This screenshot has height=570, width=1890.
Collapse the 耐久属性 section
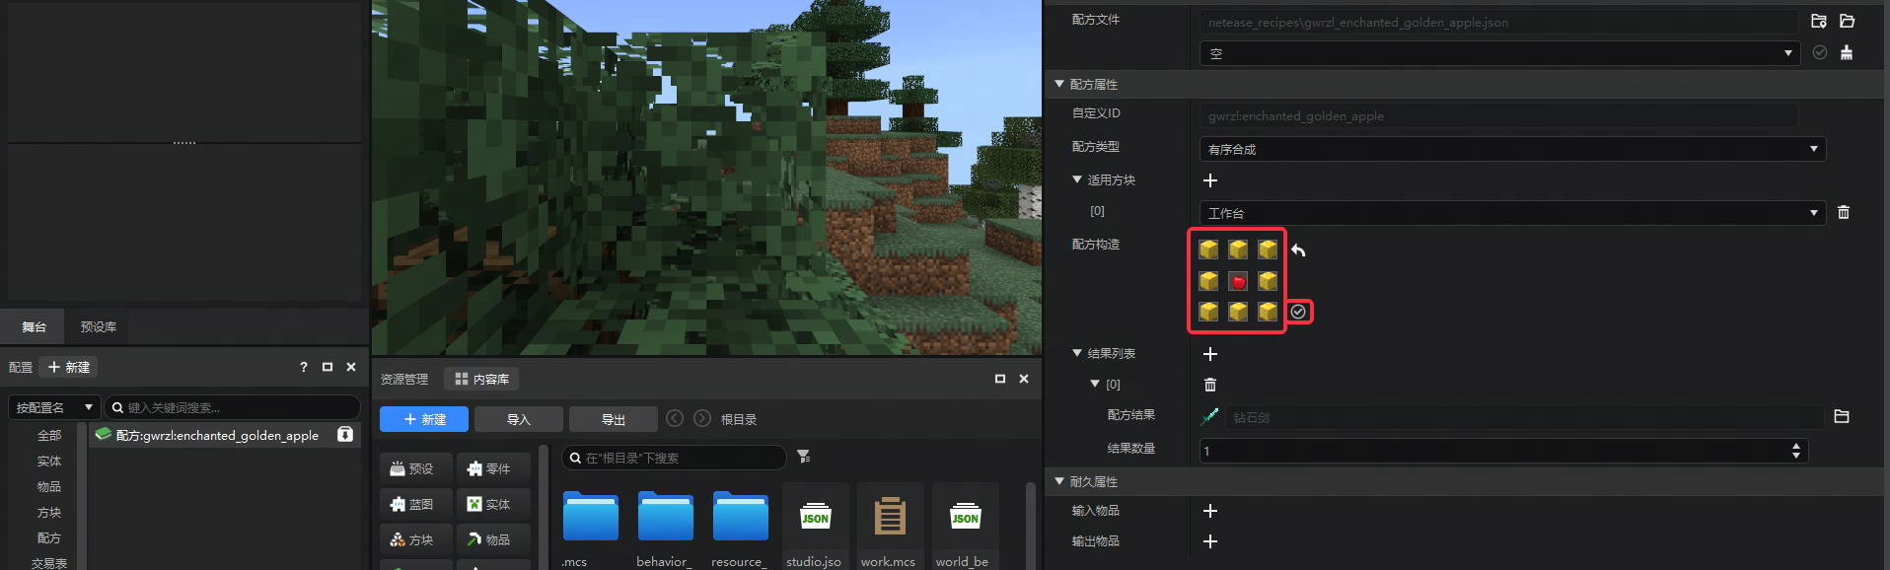(x=1059, y=482)
